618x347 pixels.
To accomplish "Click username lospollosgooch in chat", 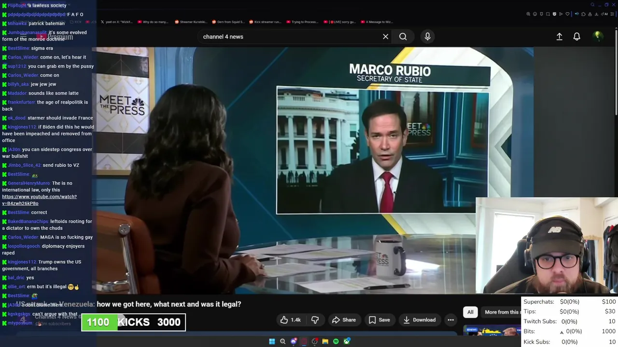I will point(24,246).
